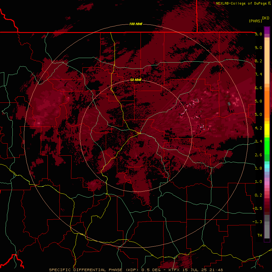
Task: Click the NEXLAB-College of DuPage credit text
Action: [241, 3]
